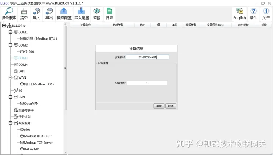Open the Log (日志) icon
Screen dimensions: 273x155
[110, 11]
